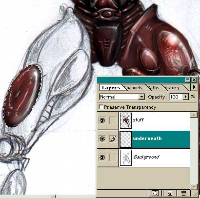The height and width of the screenshot is (199, 200).
Task: Toggle the link box of the Background layer
Action: pos(113,158)
